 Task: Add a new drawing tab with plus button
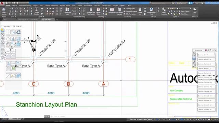pos(57,20)
